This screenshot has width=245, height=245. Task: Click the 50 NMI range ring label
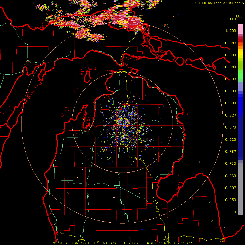(122, 72)
